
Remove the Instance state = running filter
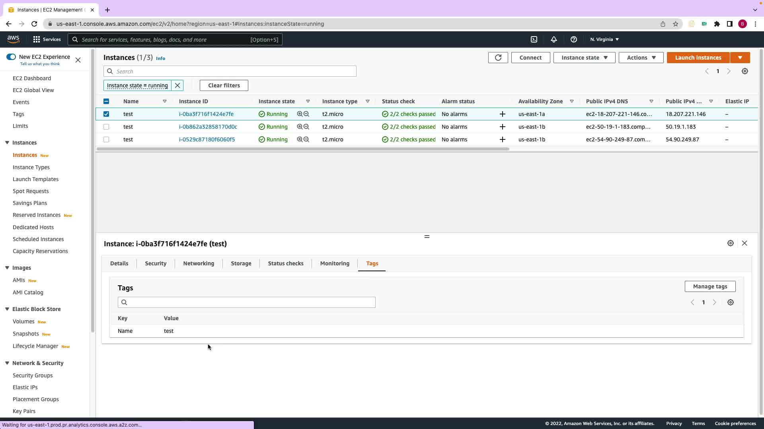pyautogui.click(x=177, y=85)
